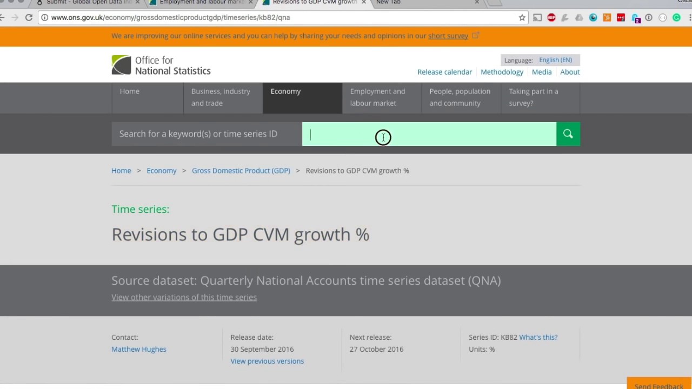
Task: Open the Home navigation item
Action: click(147, 98)
